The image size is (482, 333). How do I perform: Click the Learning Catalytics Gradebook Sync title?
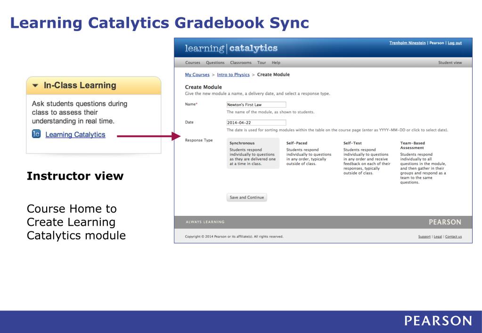pos(160,23)
